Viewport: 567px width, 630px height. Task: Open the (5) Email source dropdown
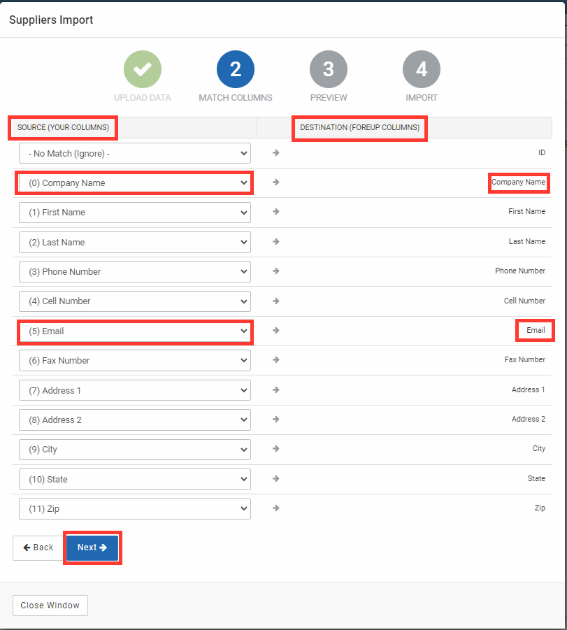click(x=135, y=331)
